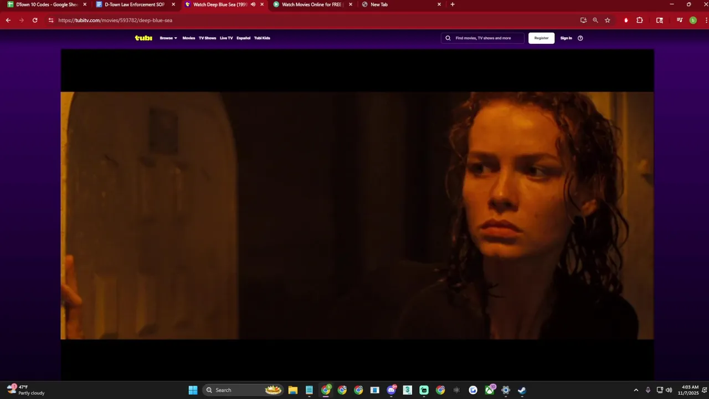Click the Tubi logo
This screenshot has height=399, width=709.
[x=143, y=38]
